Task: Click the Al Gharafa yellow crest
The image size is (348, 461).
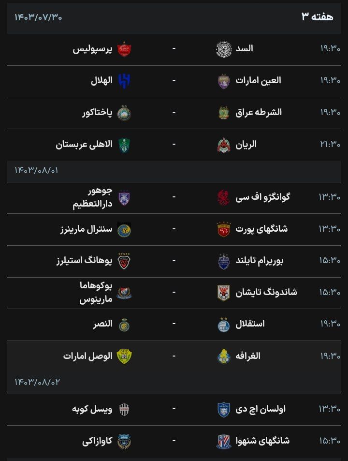Action: click(x=223, y=356)
